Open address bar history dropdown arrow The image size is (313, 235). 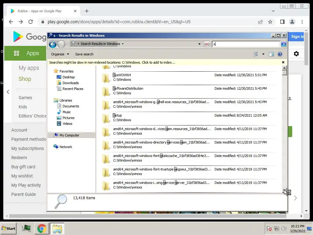[199, 44]
